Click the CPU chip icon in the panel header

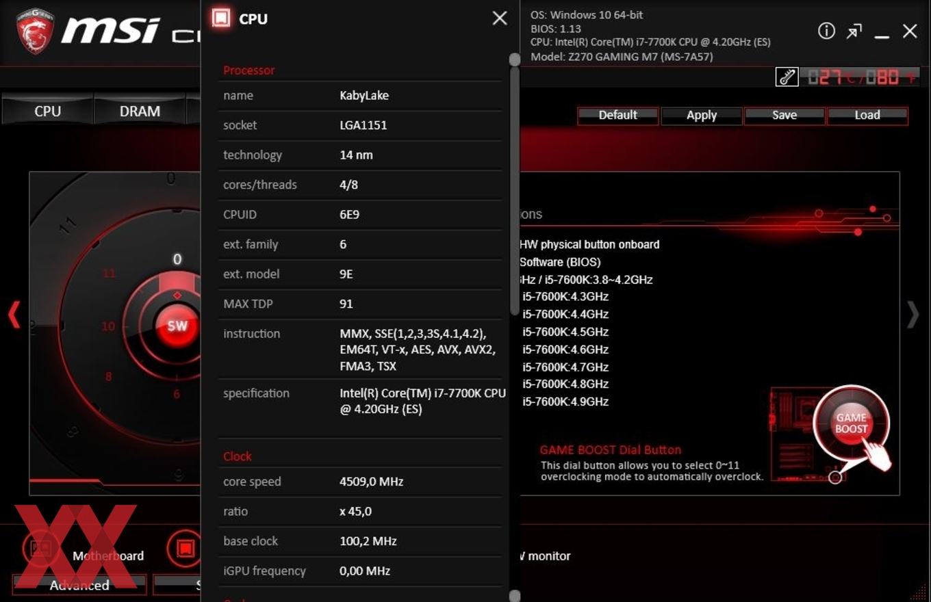coord(221,18)
